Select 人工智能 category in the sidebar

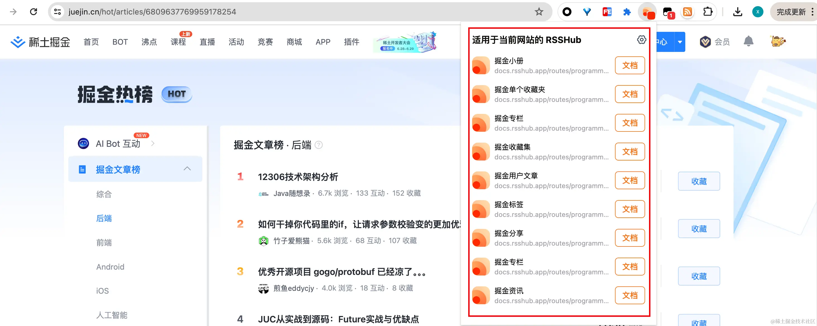[112, 315]
